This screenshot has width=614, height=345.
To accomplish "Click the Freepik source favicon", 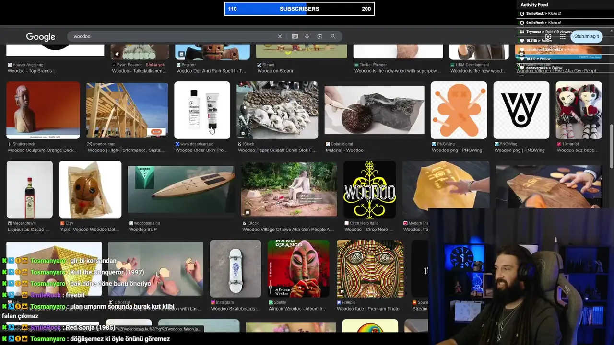I will tap(339, 302).
